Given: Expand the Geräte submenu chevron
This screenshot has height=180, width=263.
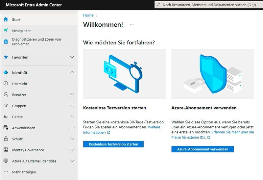Looking at the screenshot, I should point(72,116).
